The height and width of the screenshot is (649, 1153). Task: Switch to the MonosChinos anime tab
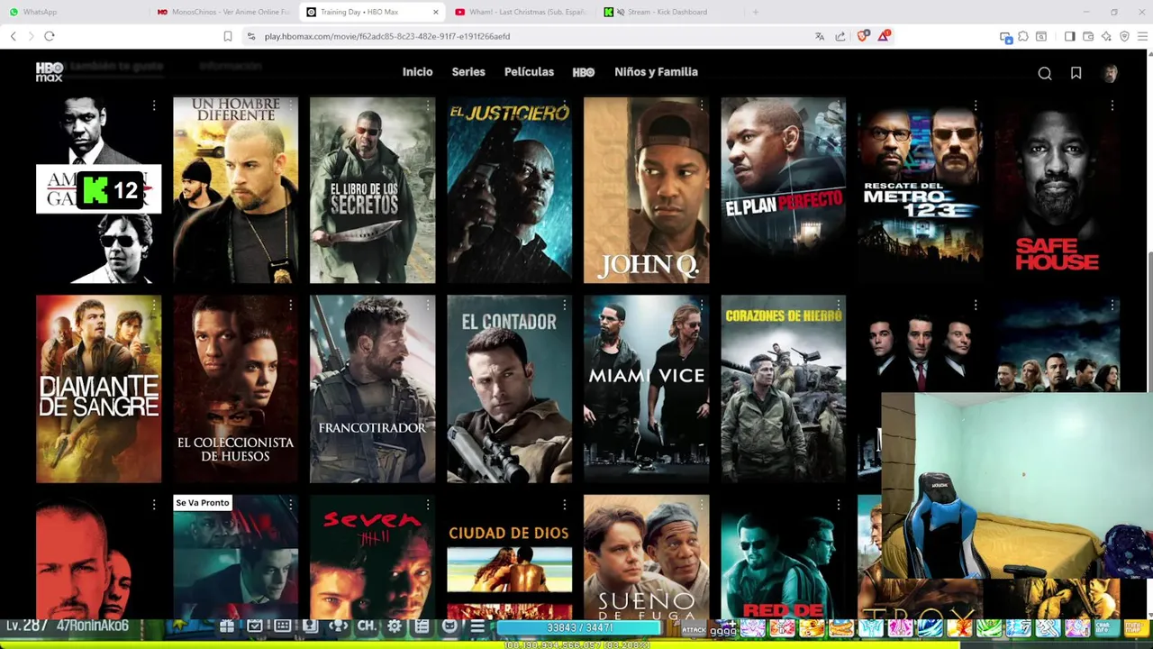[x=223, y=12]
